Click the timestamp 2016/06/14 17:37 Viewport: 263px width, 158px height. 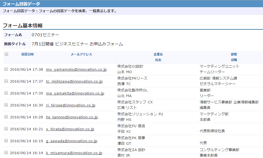tap(27, 81)
